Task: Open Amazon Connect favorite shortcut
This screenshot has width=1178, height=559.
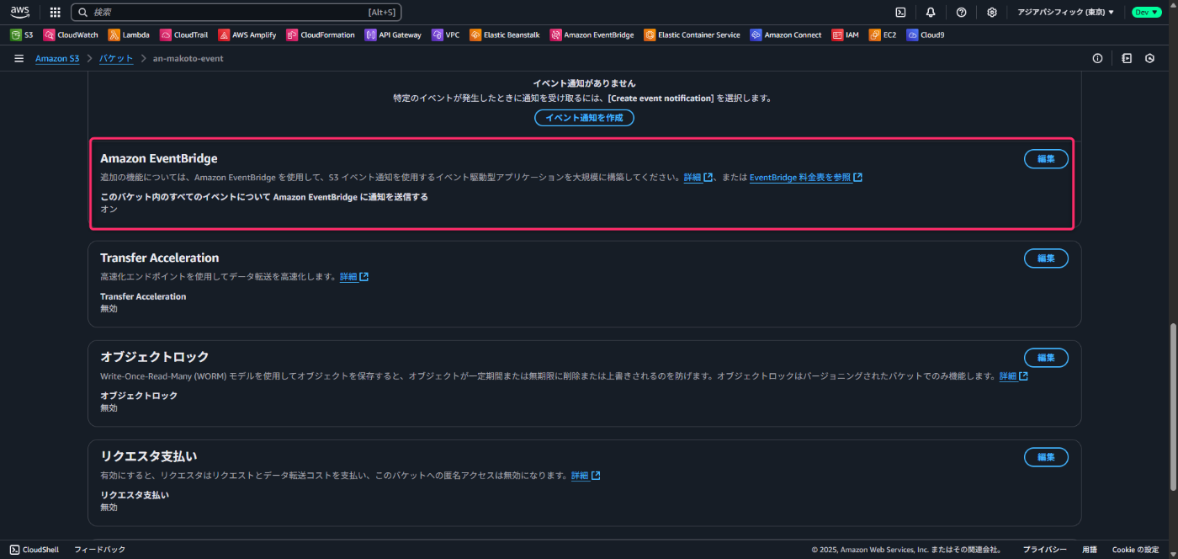Action: coord(786,35)
